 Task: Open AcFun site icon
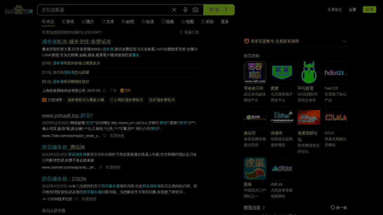(x=282, y=169)
